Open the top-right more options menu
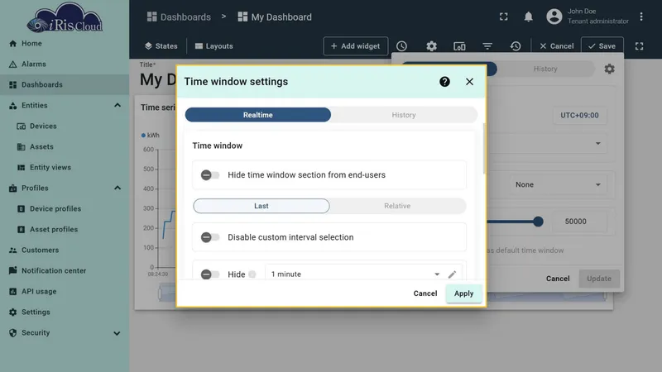662x372 pixels. click(x=640, y=17)
